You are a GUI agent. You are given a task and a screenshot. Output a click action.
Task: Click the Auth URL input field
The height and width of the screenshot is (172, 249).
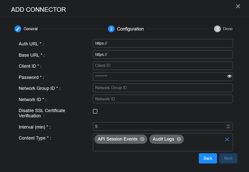(x=163, y=43)
